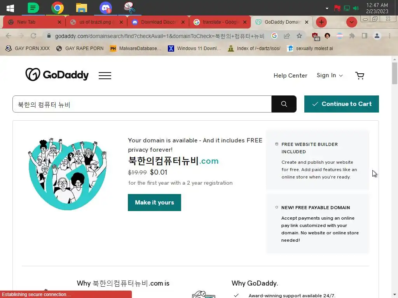Click the GoDaddy crowd illustration
The width and height of the screenshot is (398, 298).
coord(67,174)
